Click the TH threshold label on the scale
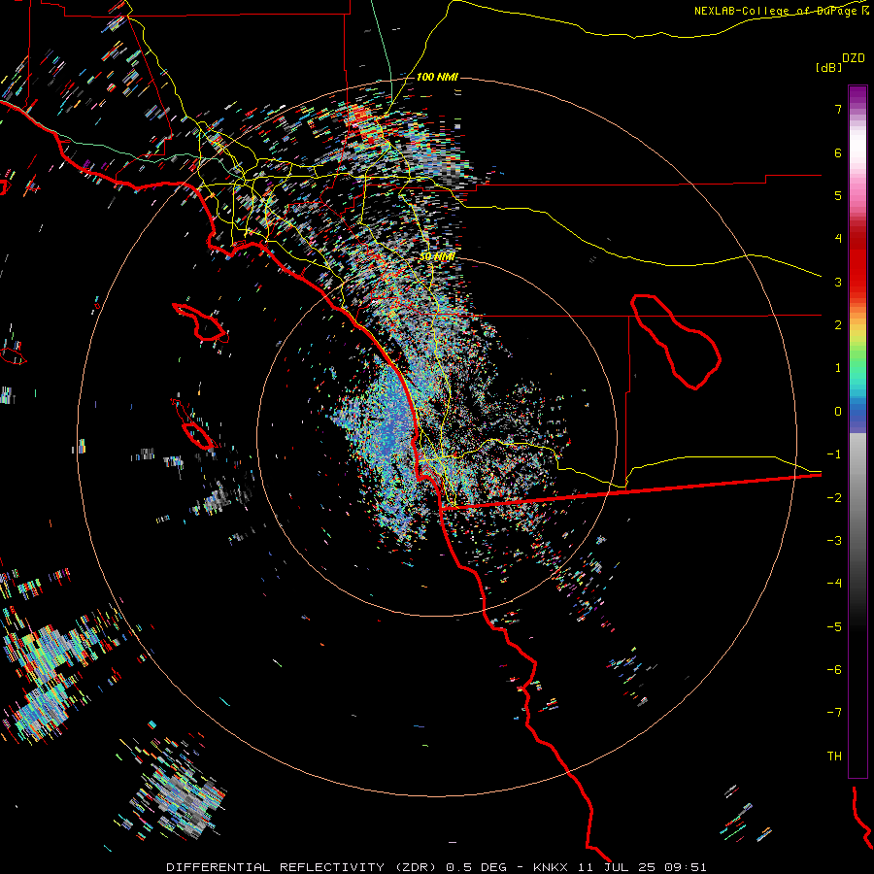The width and height of the screenshot is (874, 874). point(834,756)
